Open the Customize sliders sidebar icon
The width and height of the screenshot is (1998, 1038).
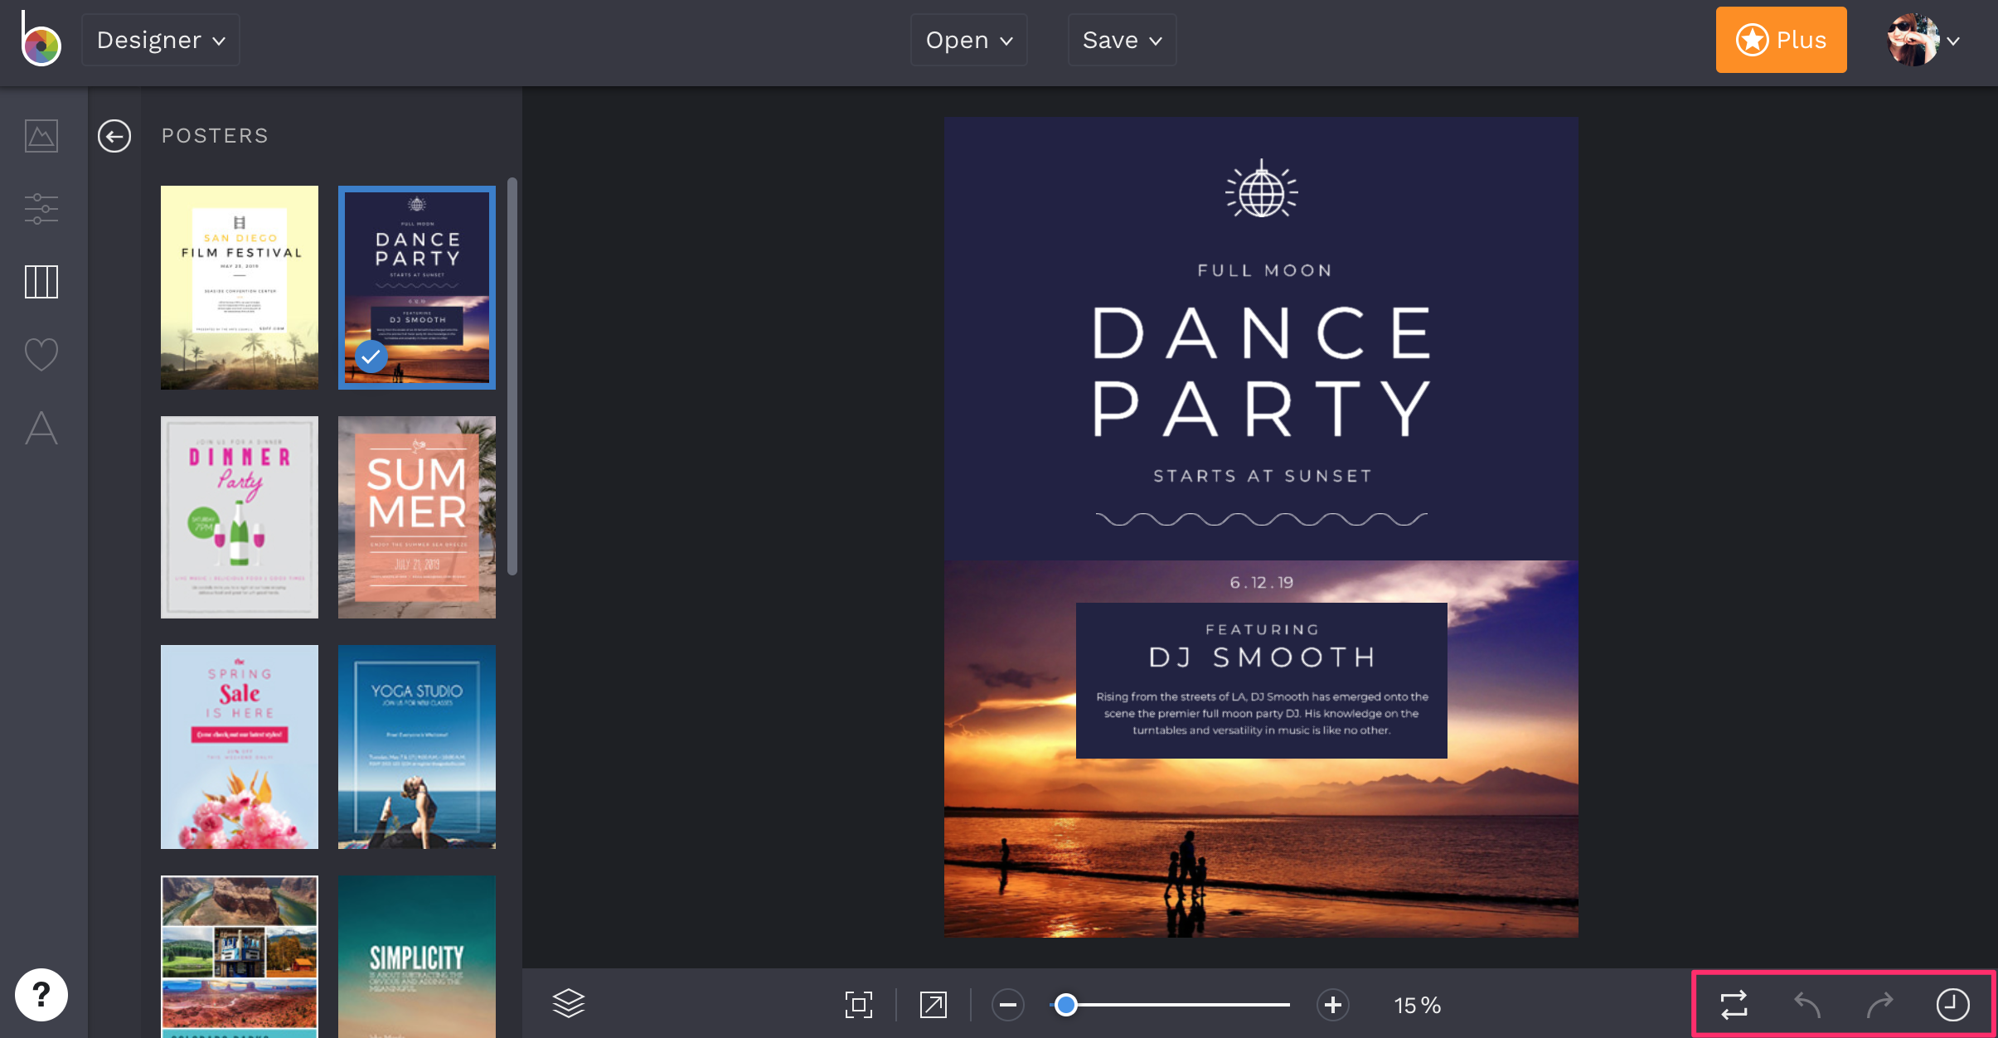click(x=41, y=209)
